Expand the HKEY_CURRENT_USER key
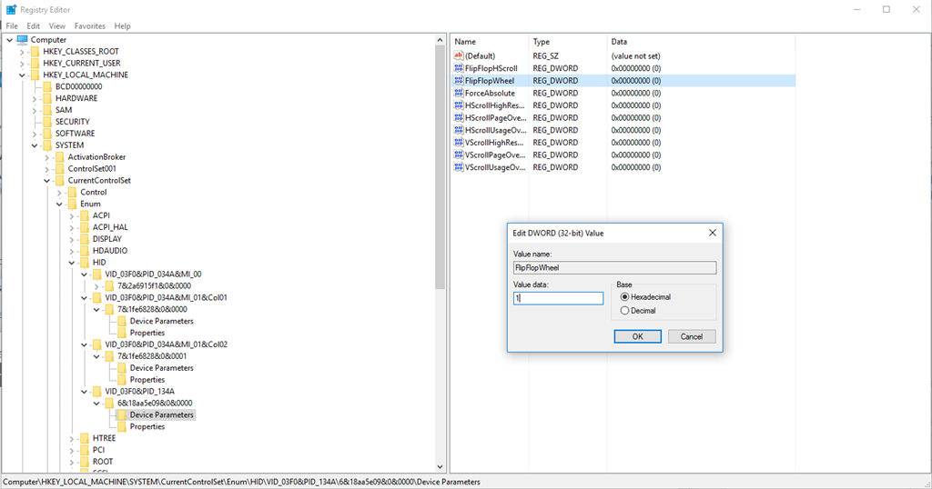This screenshot has height=489, width=932. (x=22, y=64)
